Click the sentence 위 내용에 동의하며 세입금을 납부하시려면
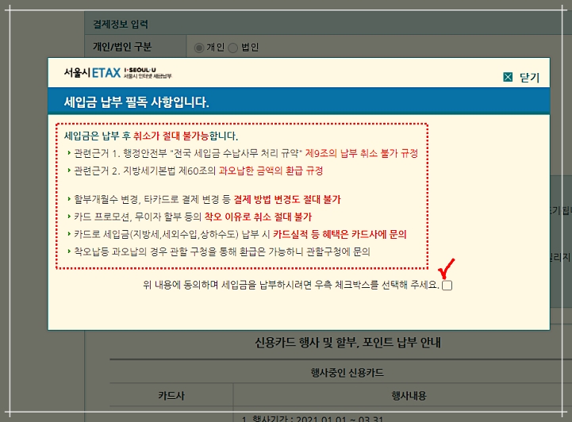 (x=290, y=285)
